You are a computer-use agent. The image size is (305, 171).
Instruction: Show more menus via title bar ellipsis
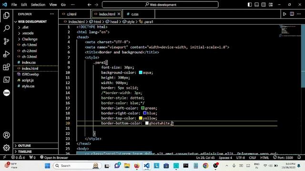(72, 5)
